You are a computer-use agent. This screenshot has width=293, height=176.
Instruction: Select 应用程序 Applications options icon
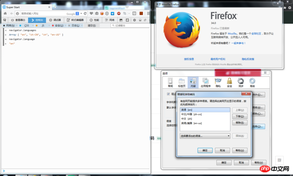205,83
